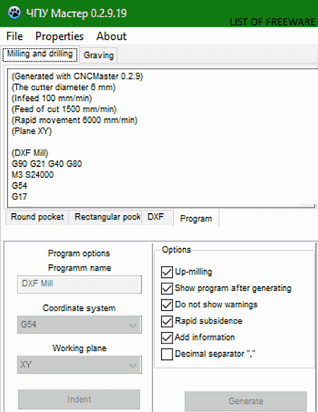Click the '(Plane XY)' comment line
Screen dimensions: 318x412
32,131
